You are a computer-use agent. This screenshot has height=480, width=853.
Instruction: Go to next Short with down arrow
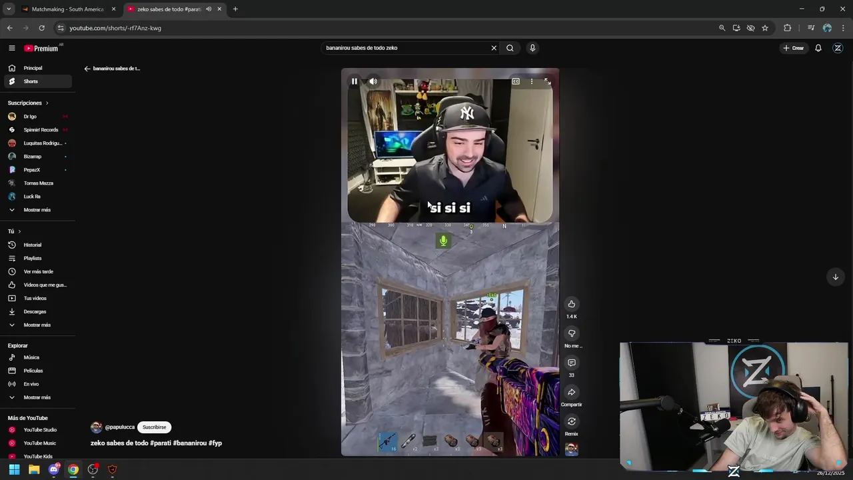(x=835, y=277)
